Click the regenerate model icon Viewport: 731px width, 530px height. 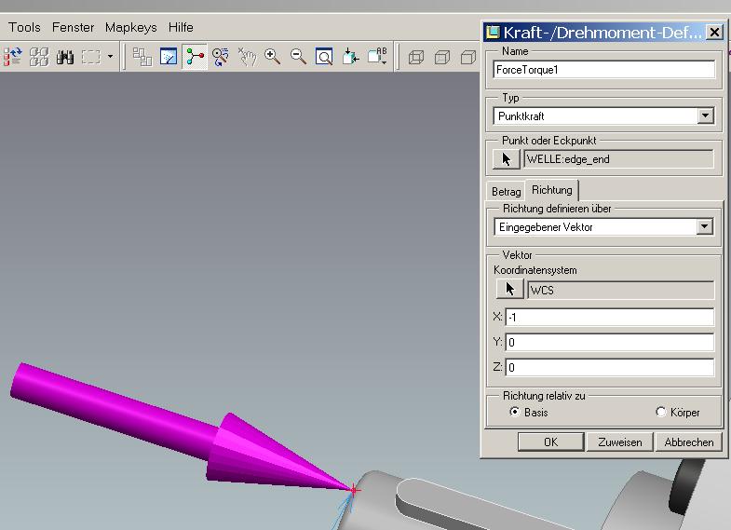[x=13, y=57]
